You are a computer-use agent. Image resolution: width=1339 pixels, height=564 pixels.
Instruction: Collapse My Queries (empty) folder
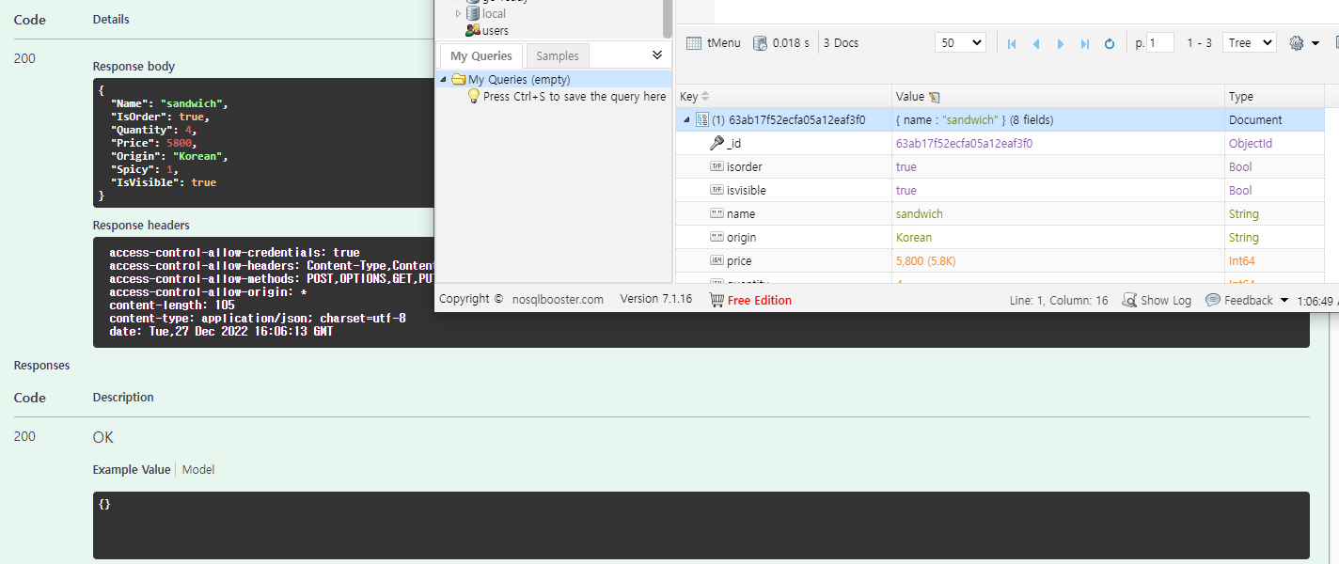click(444, 80)
